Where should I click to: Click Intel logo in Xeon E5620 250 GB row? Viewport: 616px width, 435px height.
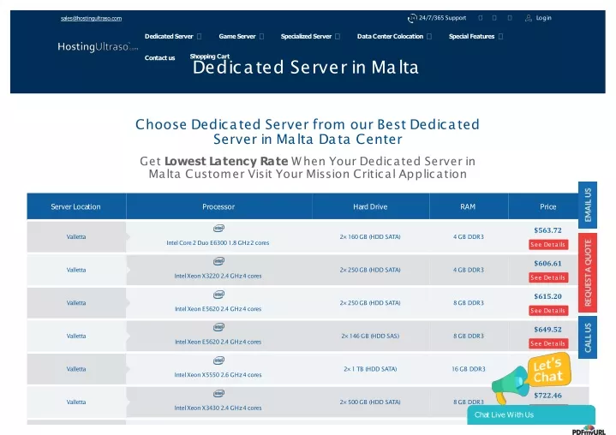coord(218,295)
